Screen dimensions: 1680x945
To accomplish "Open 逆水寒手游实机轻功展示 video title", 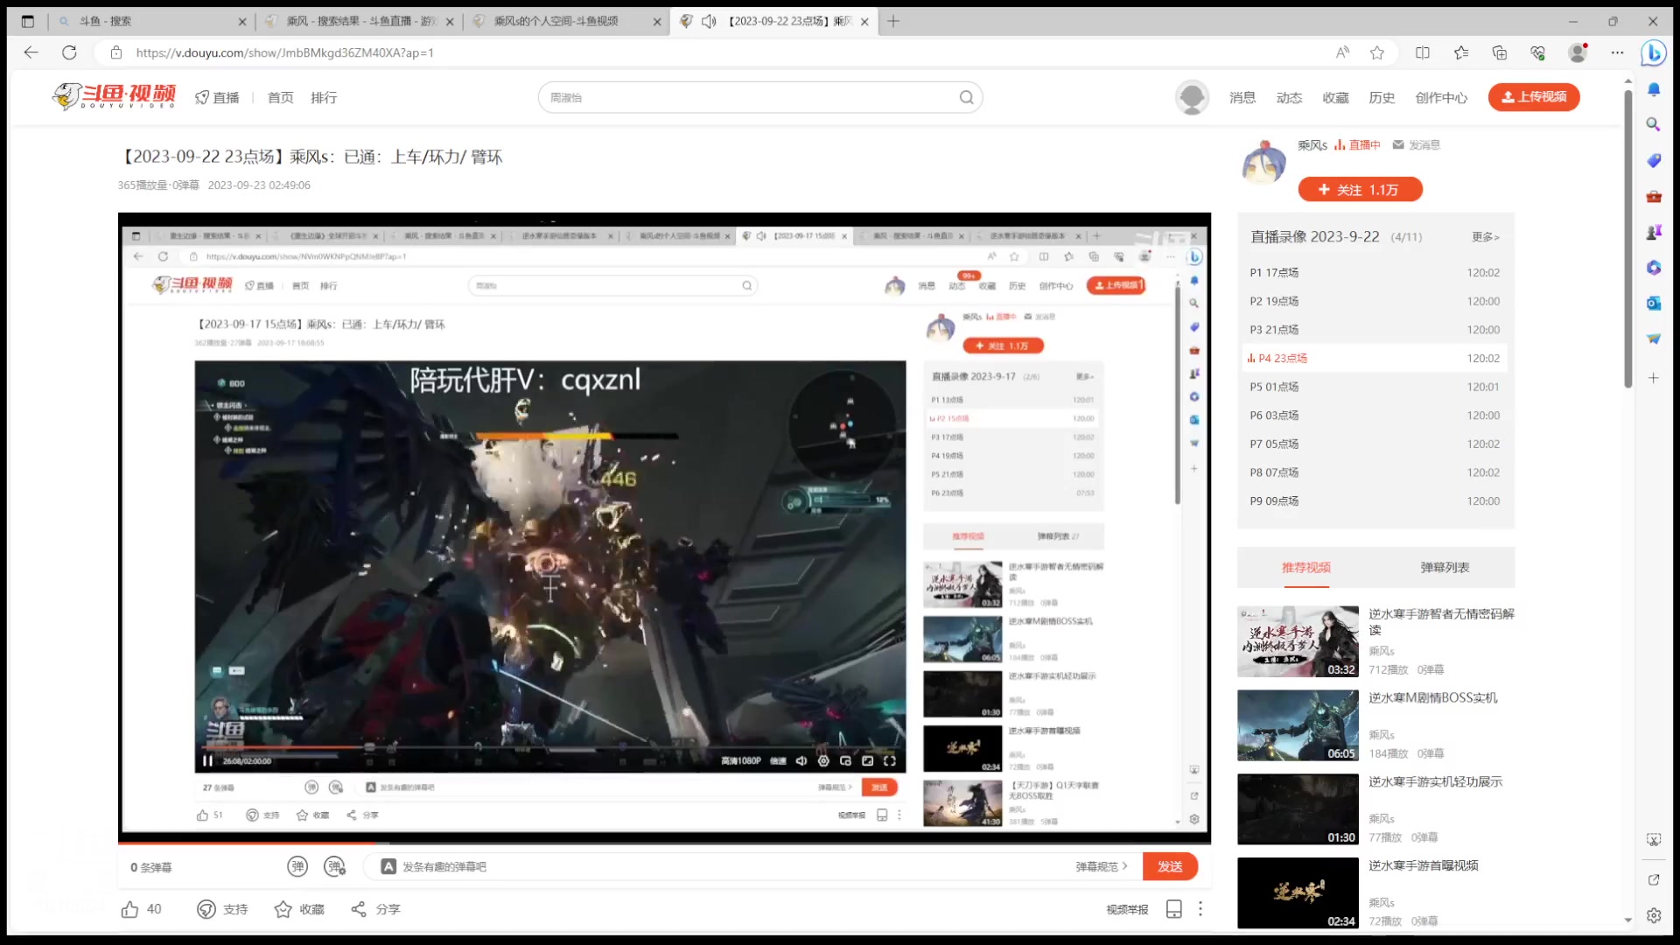I will click(x=1435, y=782).
